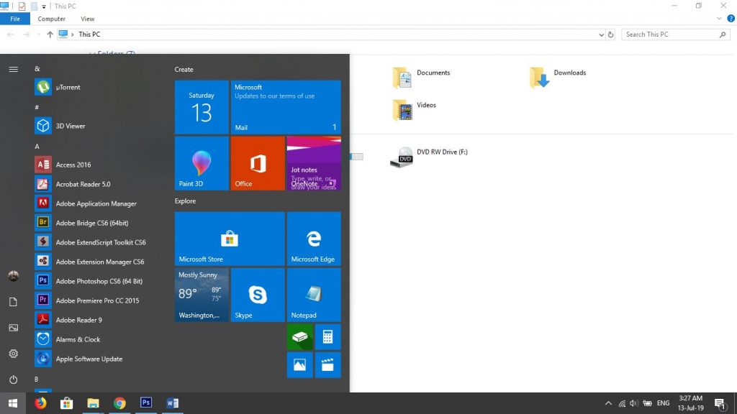
Task: Open Chrome from the taskbar
Action: click(119, 403)
